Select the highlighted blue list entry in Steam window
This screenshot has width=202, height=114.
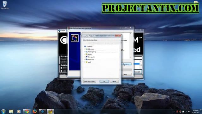coord(137,64)
